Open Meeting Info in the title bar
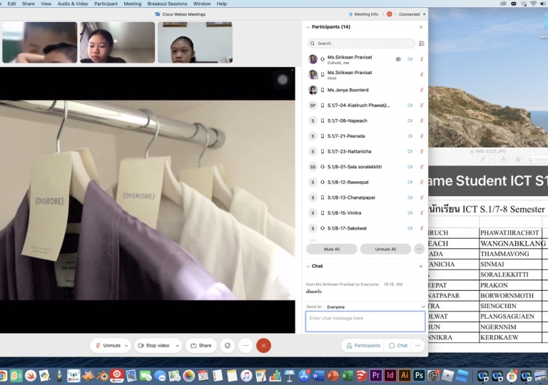 click(363, 14)
